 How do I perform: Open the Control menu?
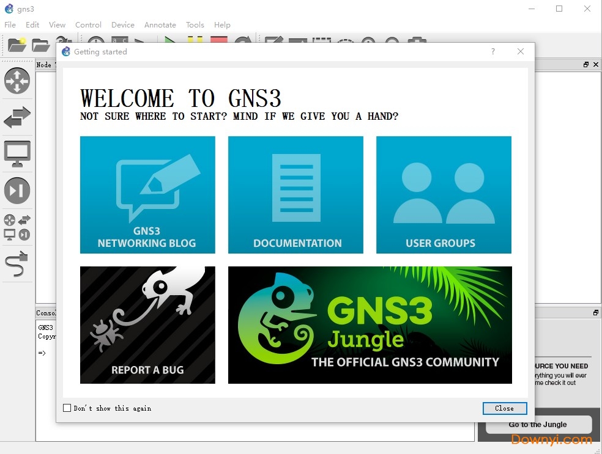(x=88, y=25)
